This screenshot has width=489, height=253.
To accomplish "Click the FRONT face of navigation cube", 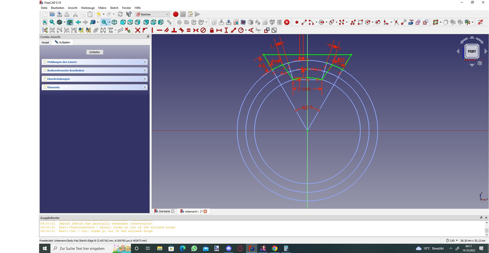I will pyautogui.click(x=472, y=51).
